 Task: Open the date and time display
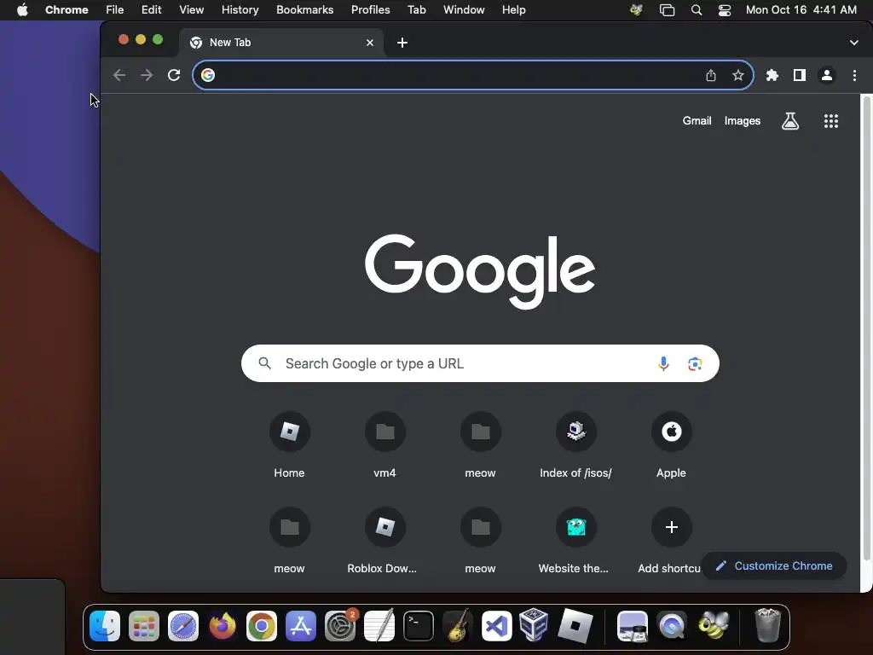[x=801, y=10]
